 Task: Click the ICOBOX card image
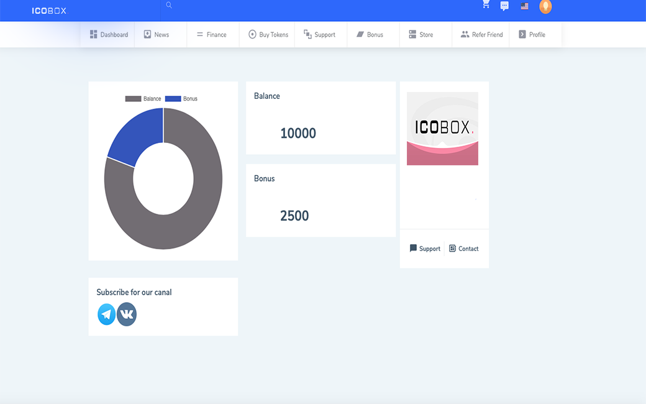click(x=442, y=129)
